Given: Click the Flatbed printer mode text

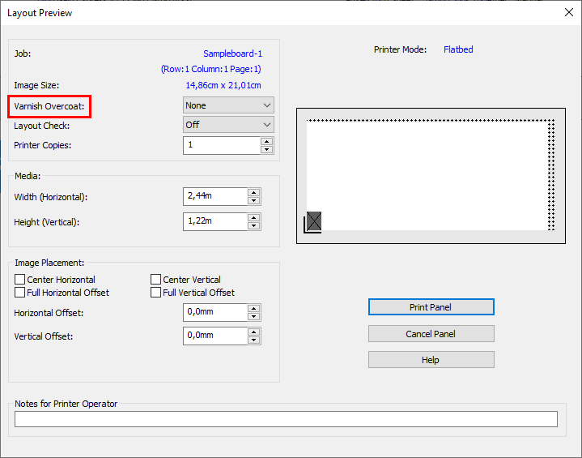Looking at the screenshot, I should click(458, 49).
